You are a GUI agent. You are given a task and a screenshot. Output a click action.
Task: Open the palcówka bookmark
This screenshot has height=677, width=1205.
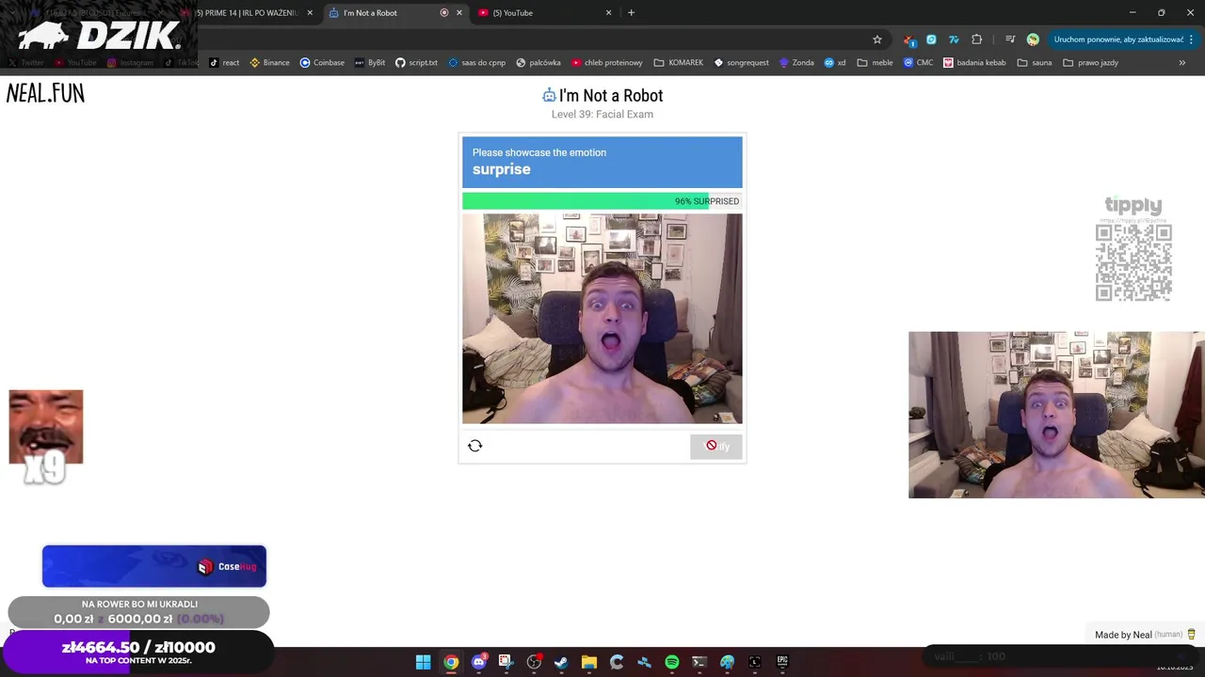538,63
